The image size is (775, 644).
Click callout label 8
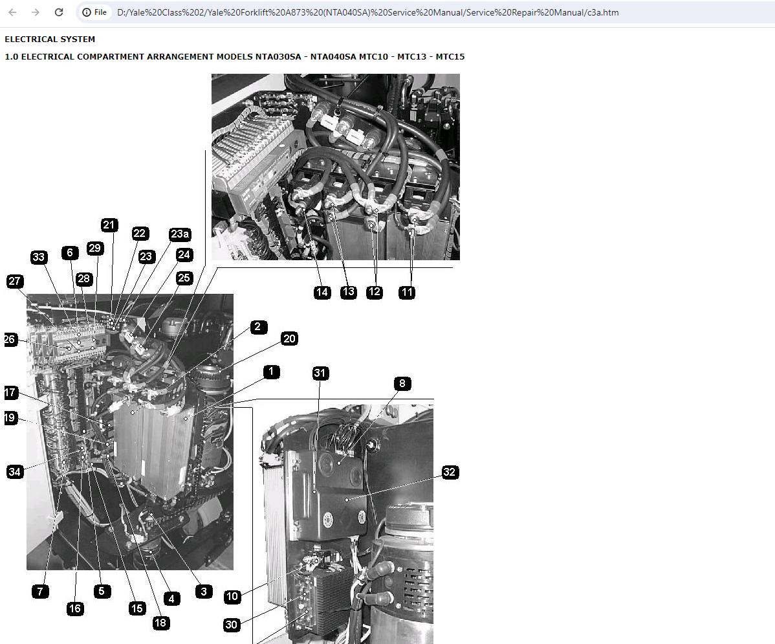click(402, 383)
